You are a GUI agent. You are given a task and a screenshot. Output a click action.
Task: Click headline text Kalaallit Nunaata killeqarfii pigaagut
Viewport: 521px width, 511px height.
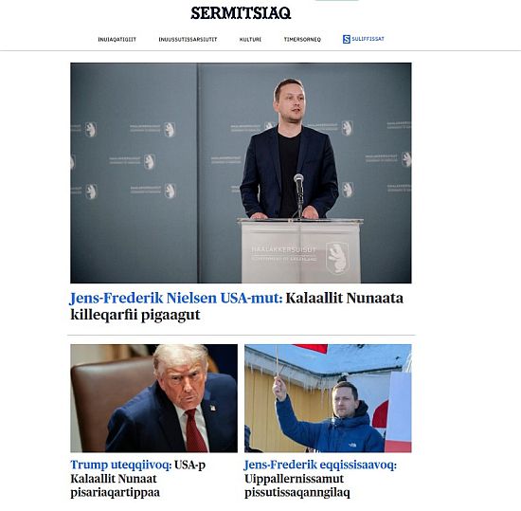[x=237, y=306]
